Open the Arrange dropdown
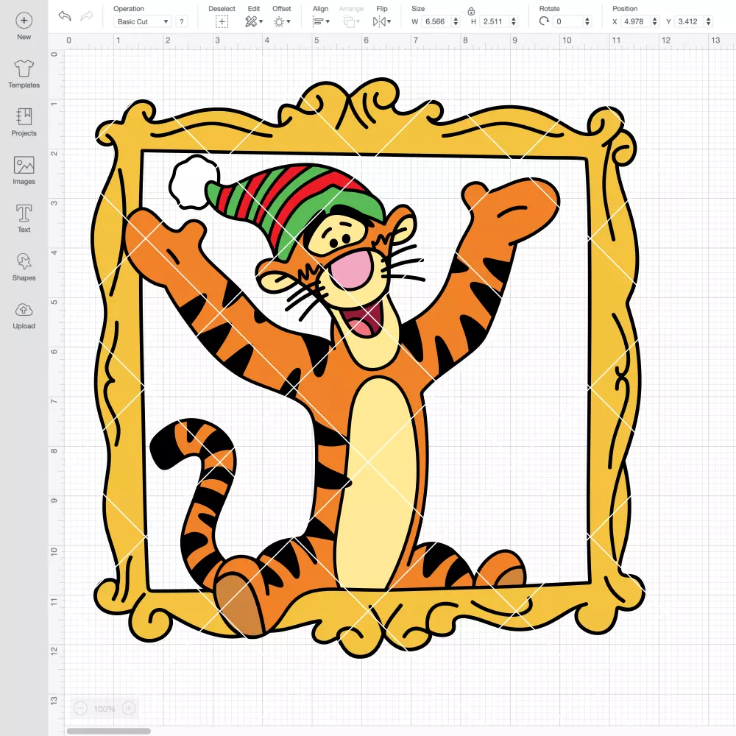The image size is (736, 736). (x=351, y=21)
